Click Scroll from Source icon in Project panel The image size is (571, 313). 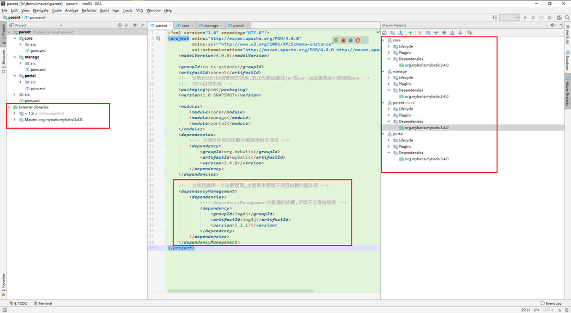(x=120, y=25)
